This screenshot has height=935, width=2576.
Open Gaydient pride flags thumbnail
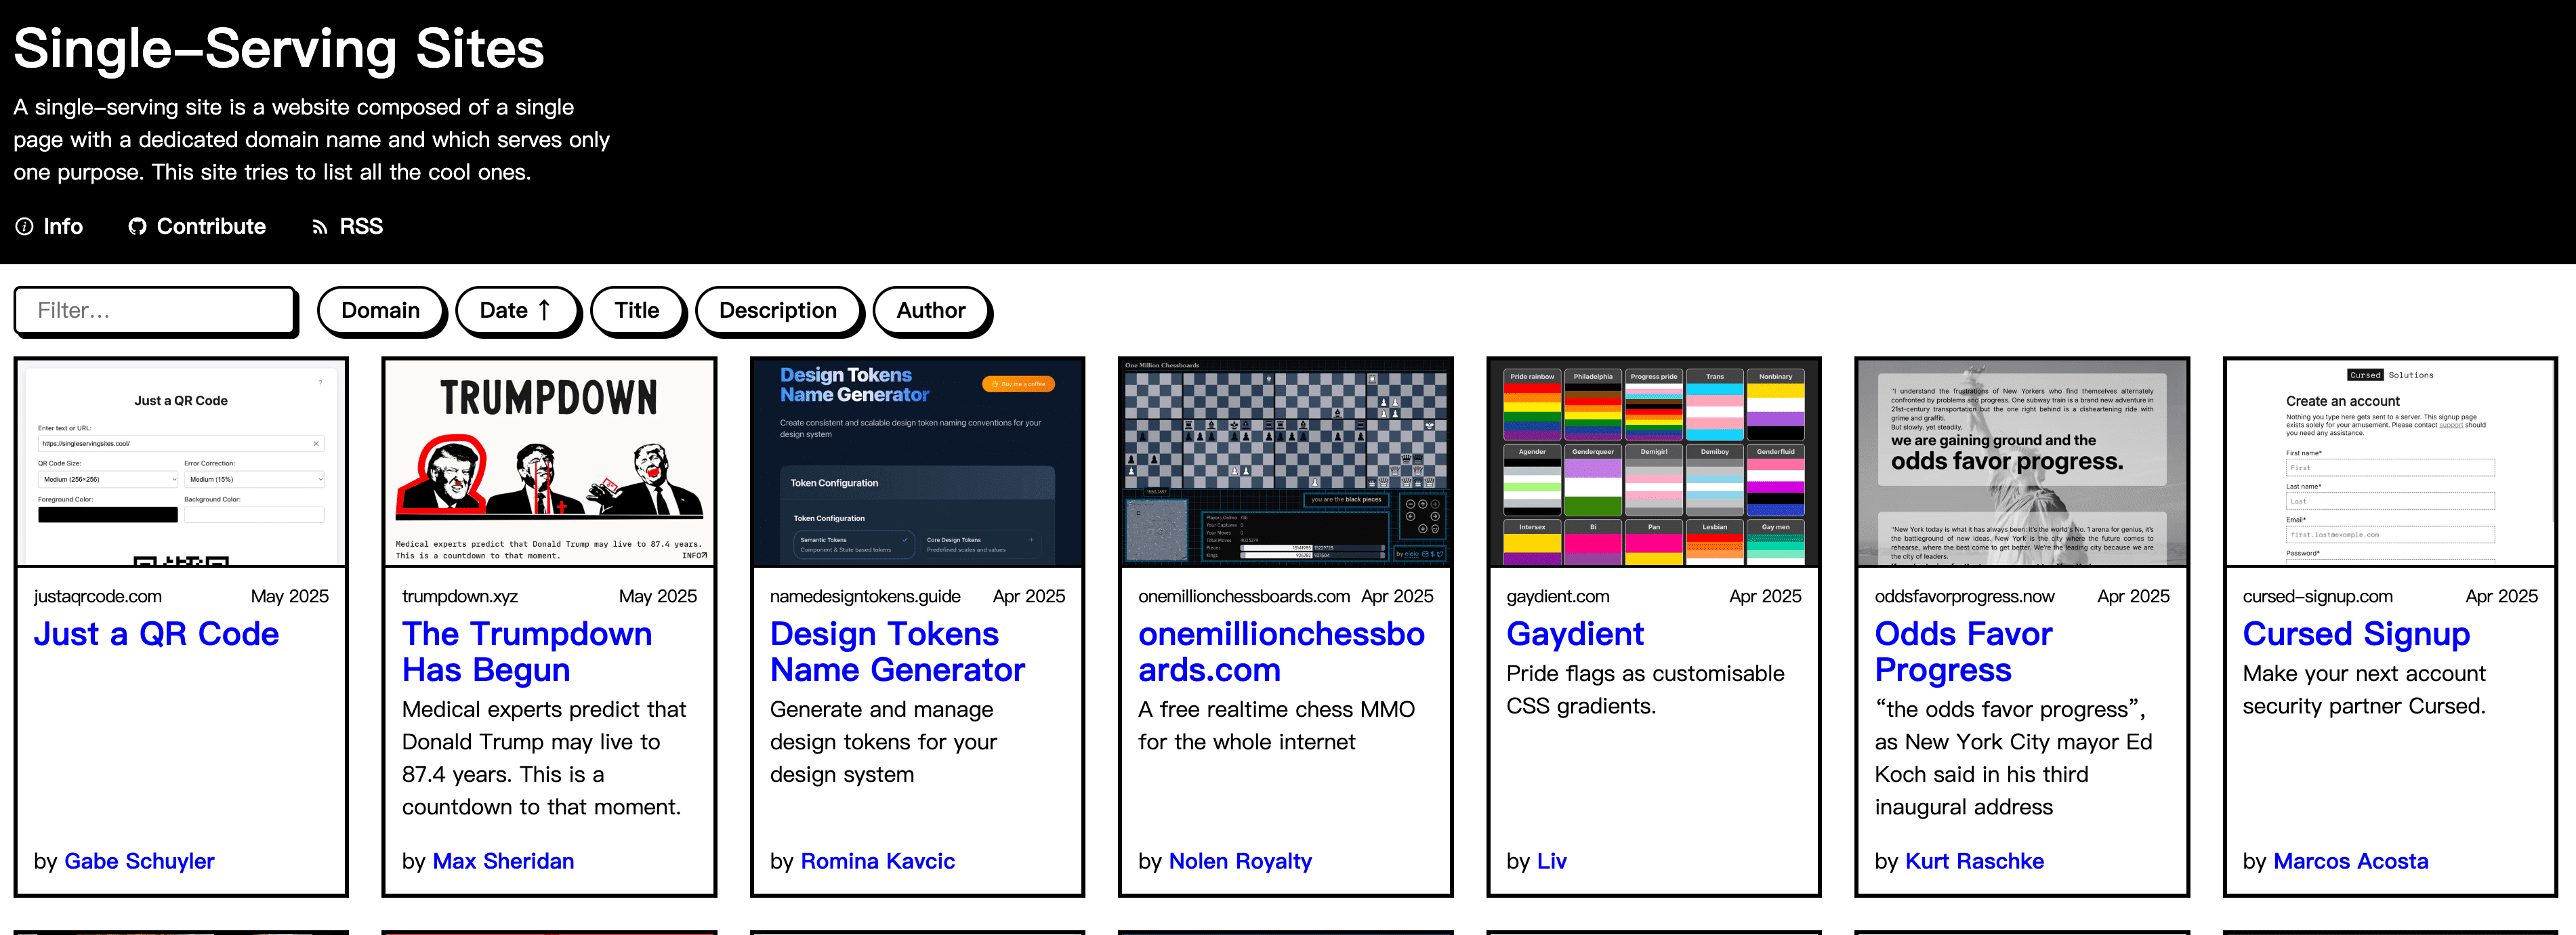(x=1653, y=463)
